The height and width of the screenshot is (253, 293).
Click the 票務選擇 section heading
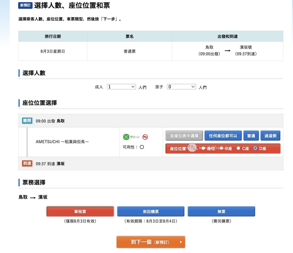34,182
